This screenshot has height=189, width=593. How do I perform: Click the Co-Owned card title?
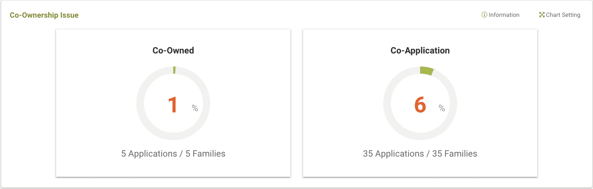click(173, 51)
